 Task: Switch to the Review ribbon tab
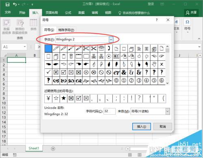(95, 13)
